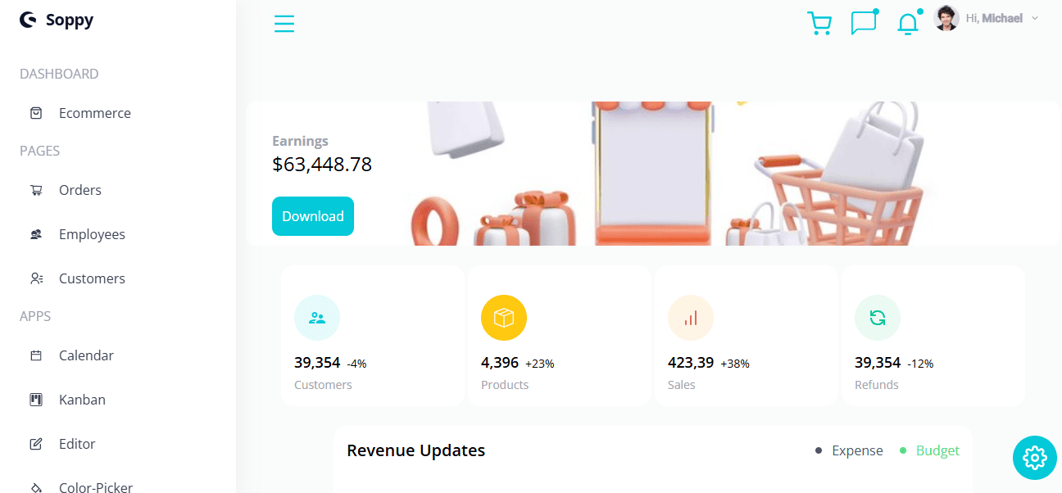Open the shopping cart icon
Viewport: 1062px width, 493px height.
pos(819,23)
